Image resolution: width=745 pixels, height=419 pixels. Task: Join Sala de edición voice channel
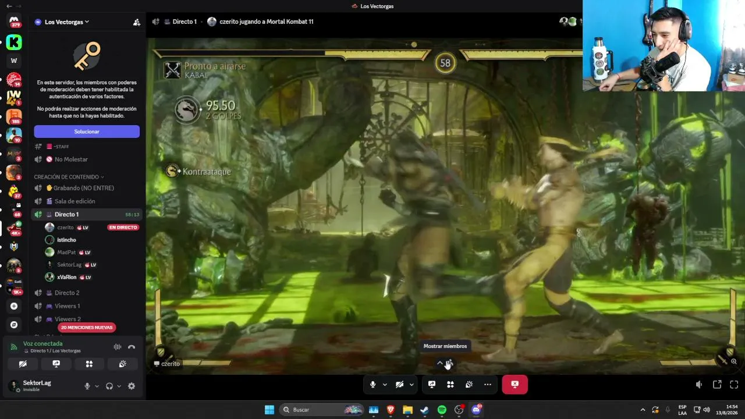87,201
